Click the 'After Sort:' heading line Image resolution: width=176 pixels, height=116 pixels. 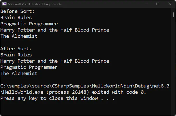(x=16, y=49)
